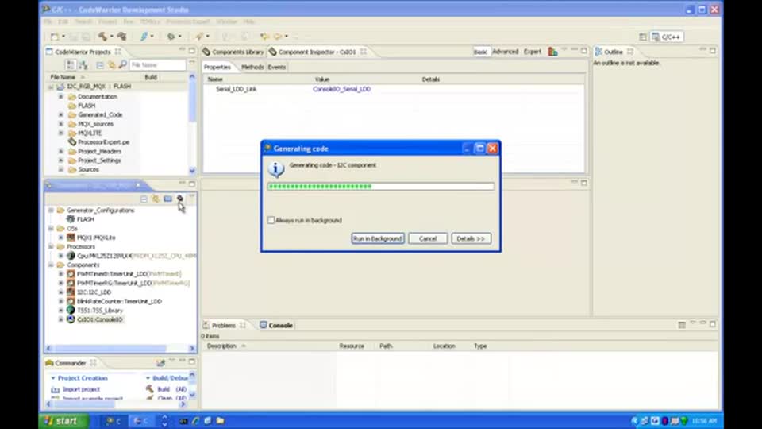Click the ConsoleIO_Serial_LDD value link
The width and height of the screenshot is (762, 429).
tap(341, 89)
